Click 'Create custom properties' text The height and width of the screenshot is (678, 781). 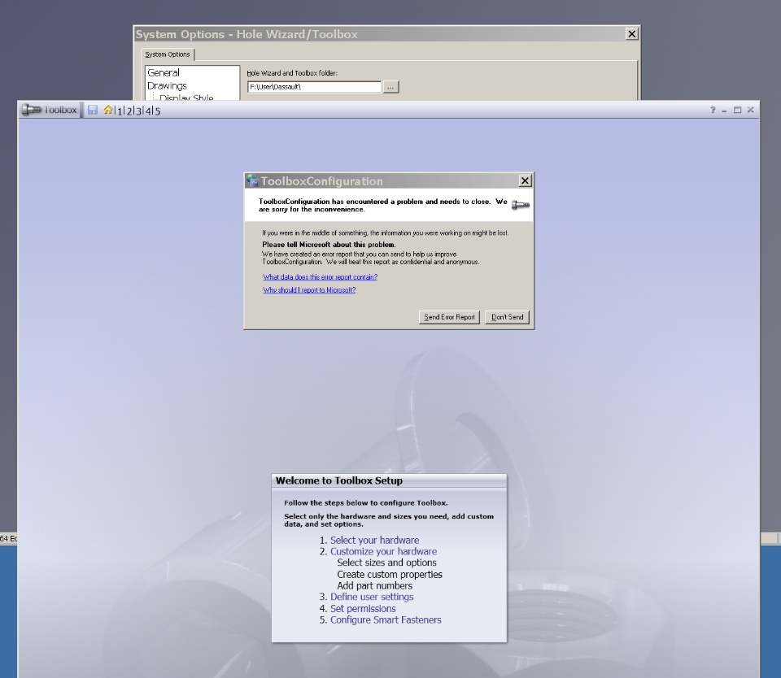[390, 575]
